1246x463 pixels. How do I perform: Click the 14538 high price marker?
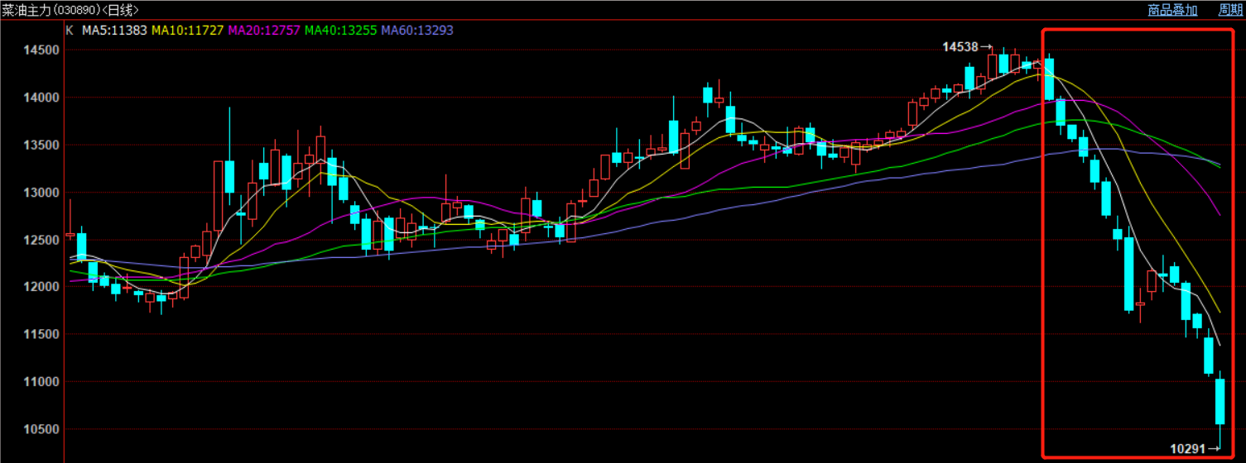click(967, 47)
